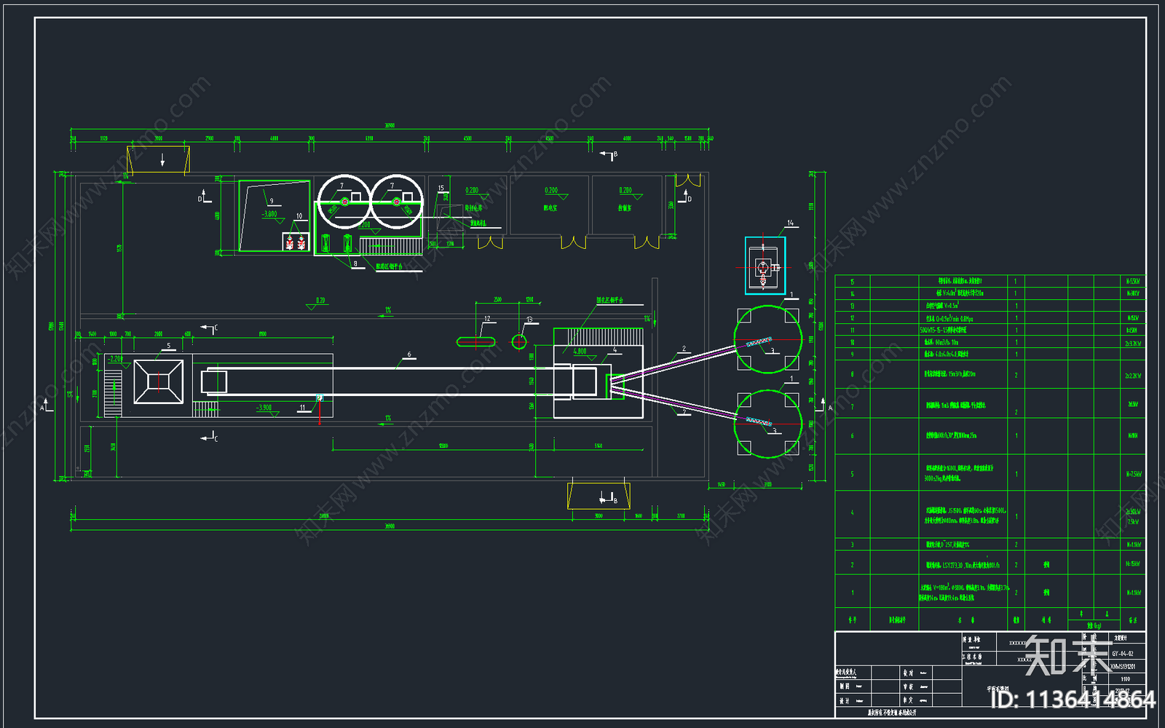Viewport: 1165px width, 728px height.
Task: Click the -2.200 elevation label
Action: pos(115,359)
